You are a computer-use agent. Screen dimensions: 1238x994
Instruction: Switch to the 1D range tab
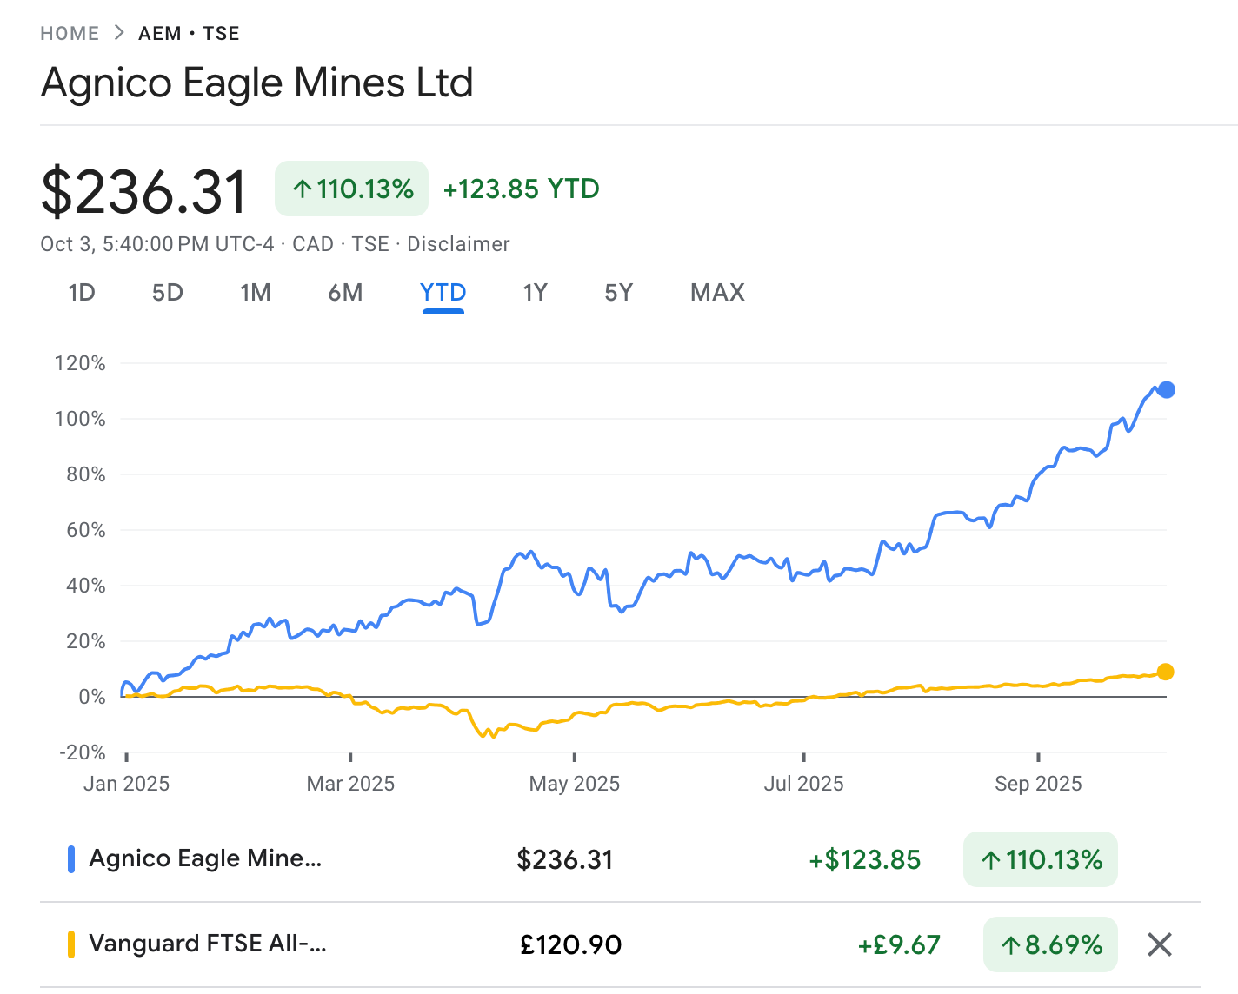pos(82,293)
